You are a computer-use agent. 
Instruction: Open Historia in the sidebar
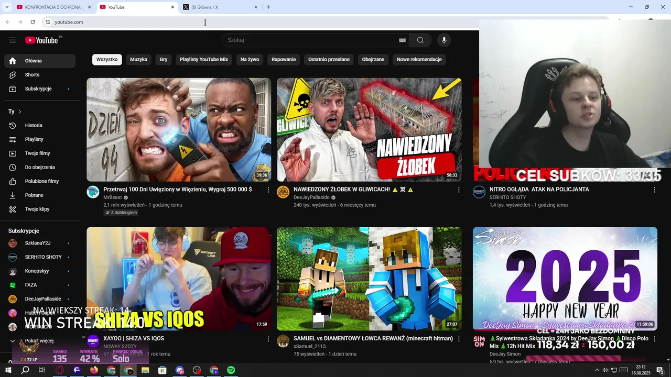[x=40, y=126]
